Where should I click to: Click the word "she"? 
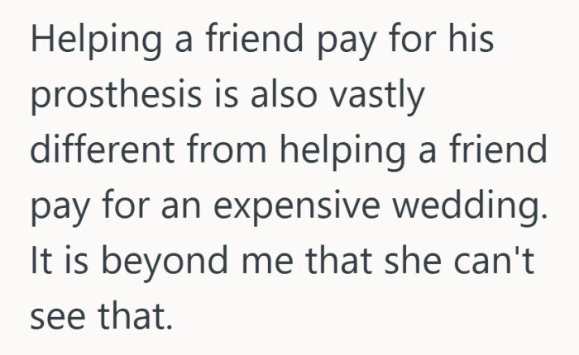click(x=413, y=260)
